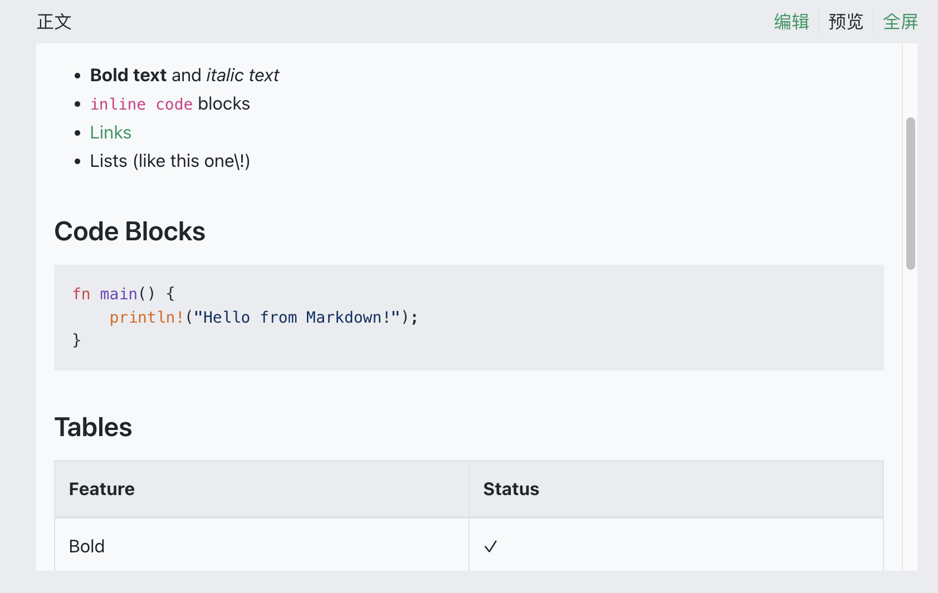This screenshot has width=938, height=593.
Task: Click the vertical scrollbar thumb
Action: point(911,193)
